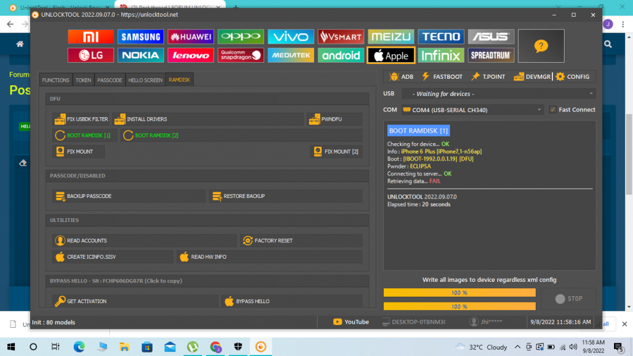Viewport: 633px width, 356px height.
Task: Select the Nokia brand logo
Action: [140, 55]
